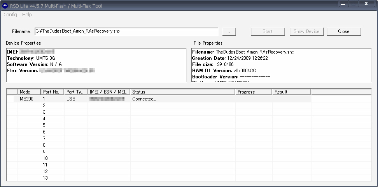Open the file browse '...' button
The height and width of the screenshot is (187, 378).
[x=229, y=31]
